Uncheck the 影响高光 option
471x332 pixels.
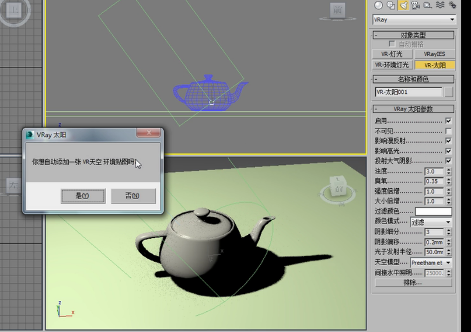(449, 151)
